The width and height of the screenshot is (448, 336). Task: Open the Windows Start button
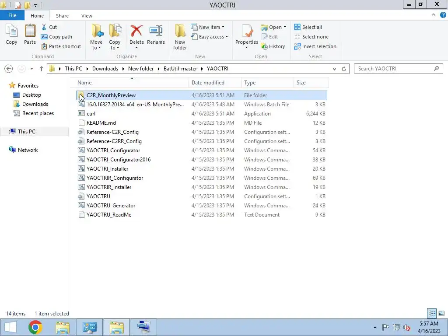(x=10, y=327)
